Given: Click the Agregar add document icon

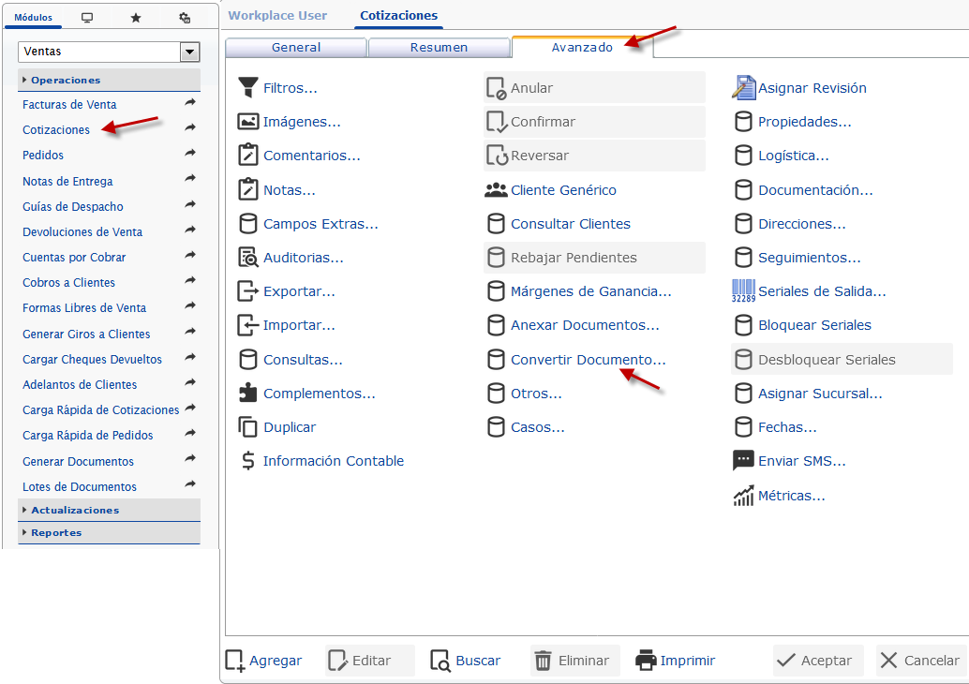Looking at the screenshot, I should pos(235,661).
